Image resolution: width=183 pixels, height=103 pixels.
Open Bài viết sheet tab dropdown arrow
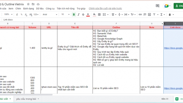[x=10, y=99]
